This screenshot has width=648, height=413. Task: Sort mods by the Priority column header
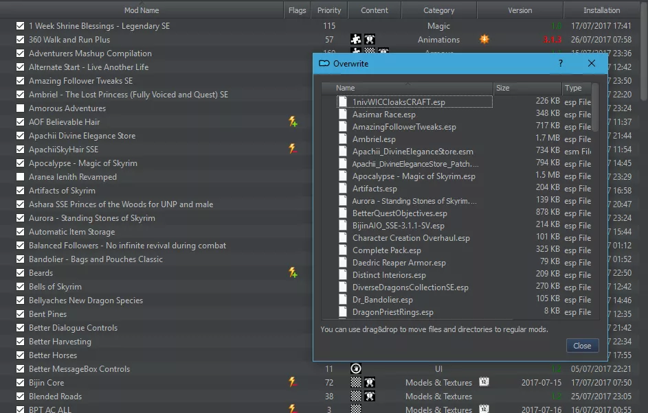[x=329, y=10]
